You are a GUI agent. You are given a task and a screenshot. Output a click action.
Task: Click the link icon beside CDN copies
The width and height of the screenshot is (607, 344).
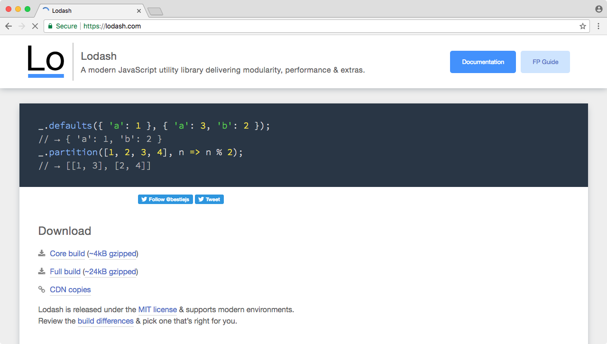42,289
